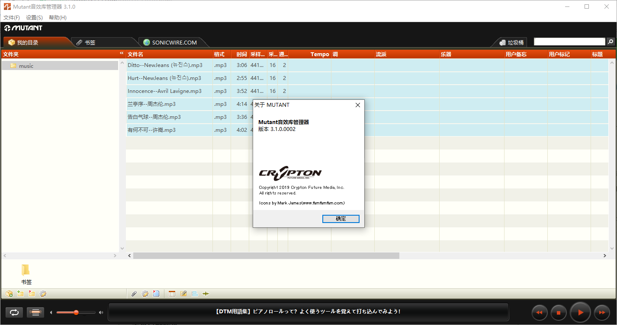Click the 标题 column header

tap(603, 54)
